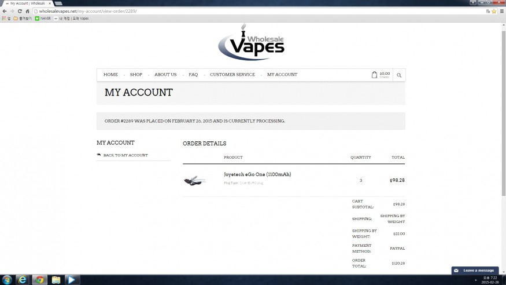506x285 pixels.
Task: Click the QUANTITY column header
Action: click(361, 158)
